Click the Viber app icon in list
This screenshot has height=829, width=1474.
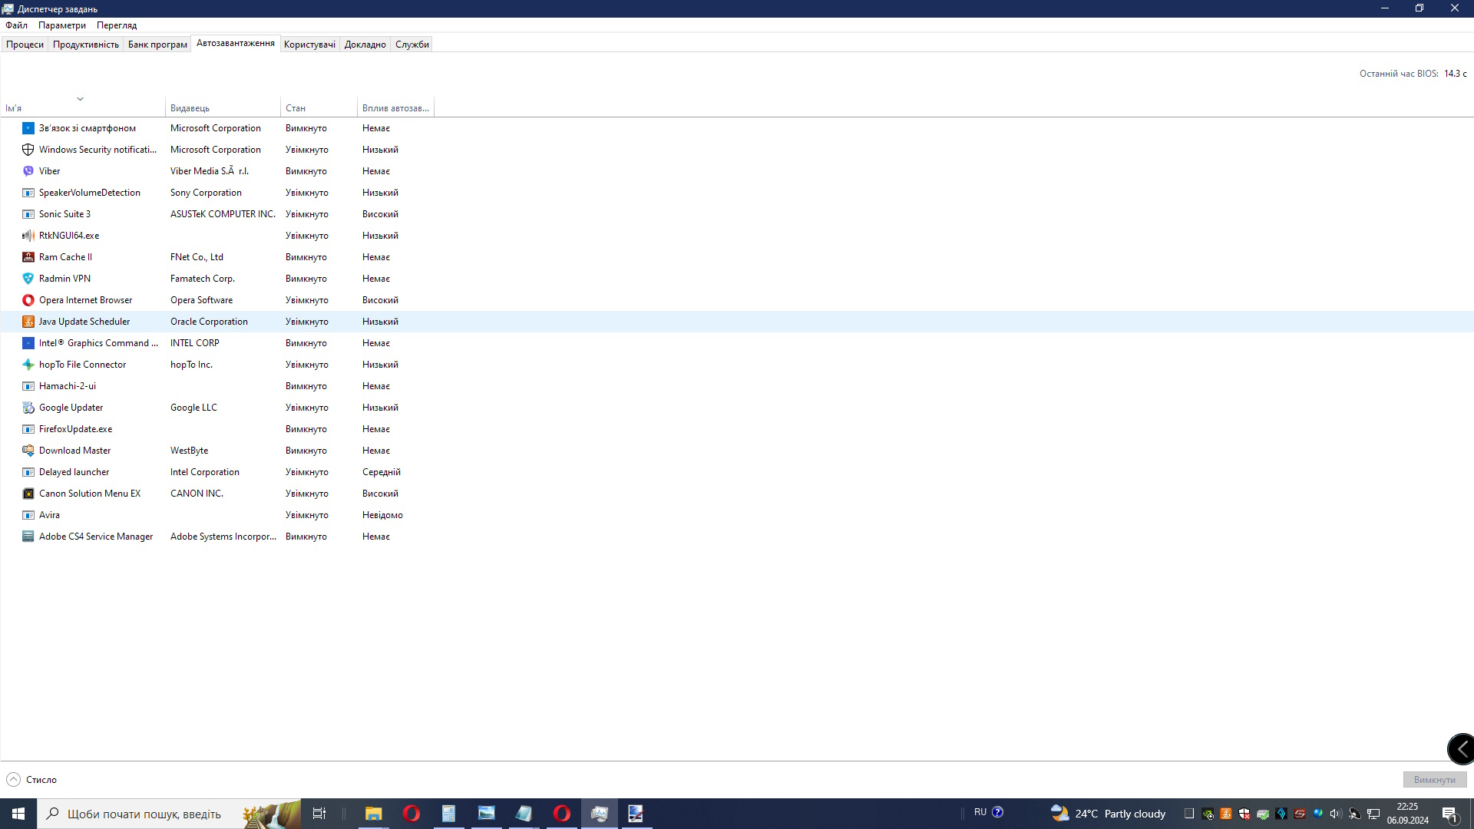coord(28,171)
